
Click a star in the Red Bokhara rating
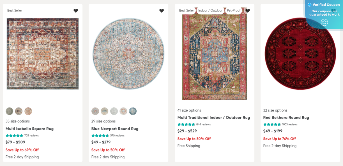(272, 124)
